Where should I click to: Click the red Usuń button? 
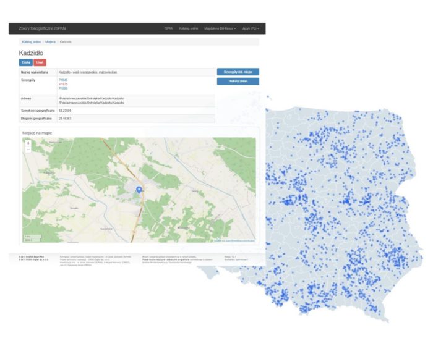click(40, 62)
